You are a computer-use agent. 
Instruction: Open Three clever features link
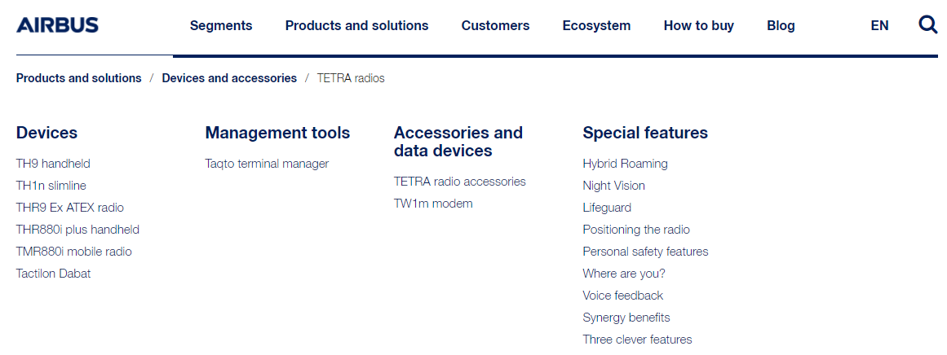pos(637,340)
